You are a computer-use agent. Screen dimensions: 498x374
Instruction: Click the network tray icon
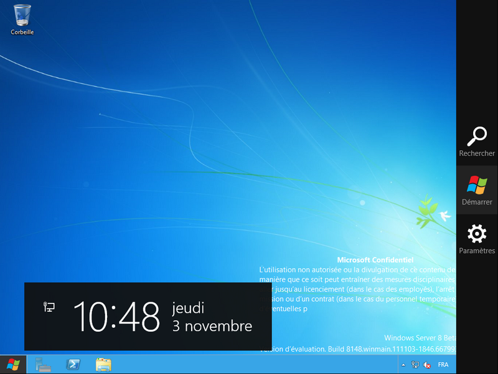pos(415,365)
